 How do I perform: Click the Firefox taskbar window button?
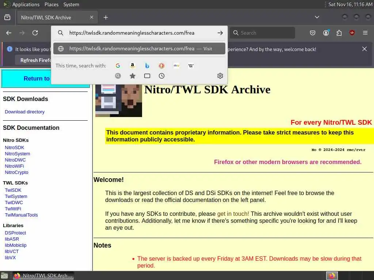tap(43, 276)
